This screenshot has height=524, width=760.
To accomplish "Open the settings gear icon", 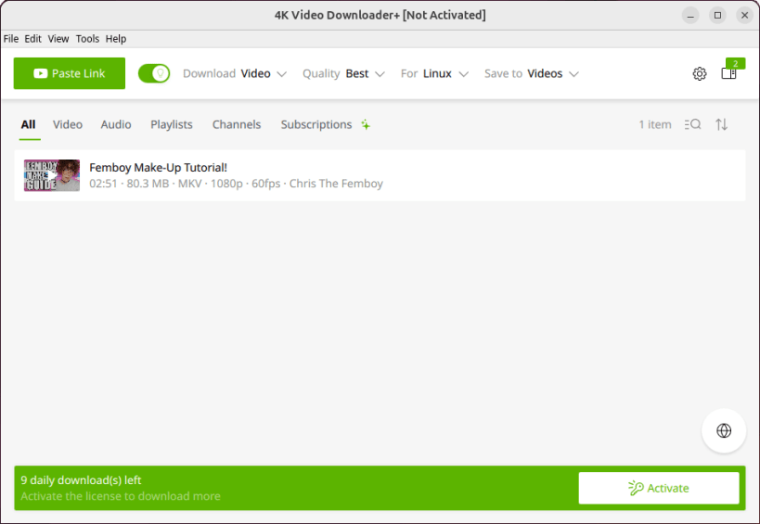I will coord(699,73).
